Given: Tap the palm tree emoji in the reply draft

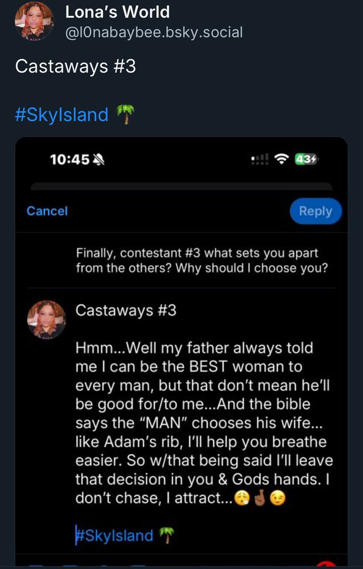Looking at the screenshot, I should [166, 535].
